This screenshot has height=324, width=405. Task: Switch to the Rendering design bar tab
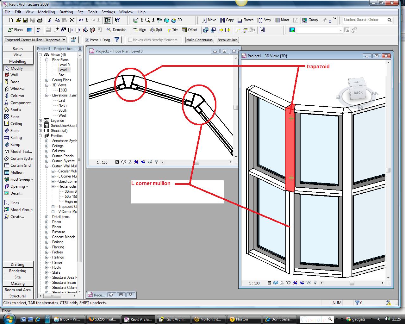pyautogui.click(x=18, y=271)
